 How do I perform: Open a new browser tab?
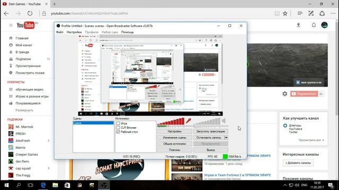(55, 4)
